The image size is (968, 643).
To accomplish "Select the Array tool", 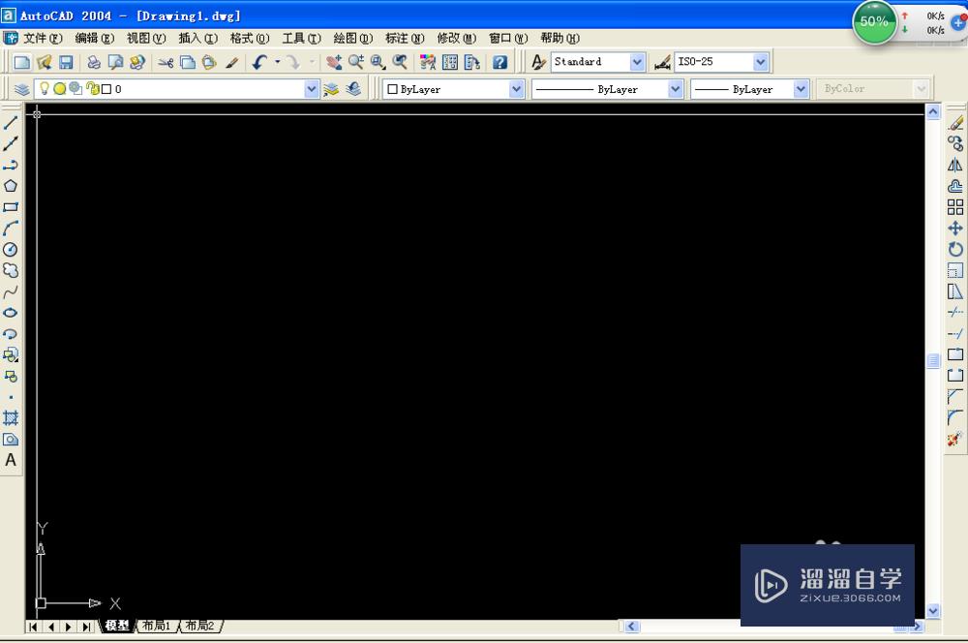I will (955, 207).
